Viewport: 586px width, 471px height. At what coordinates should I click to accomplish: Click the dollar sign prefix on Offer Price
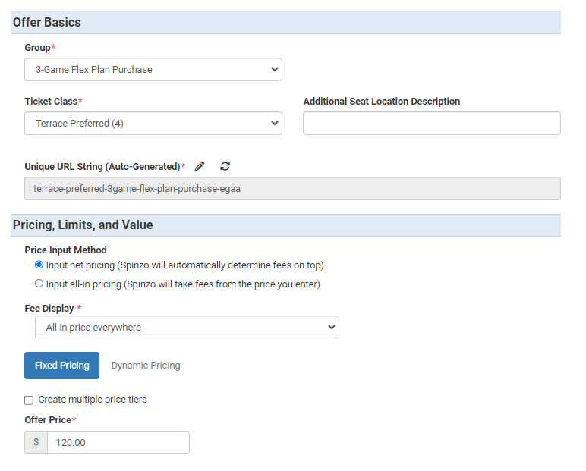pyautogui.click(x=36, y=442)
